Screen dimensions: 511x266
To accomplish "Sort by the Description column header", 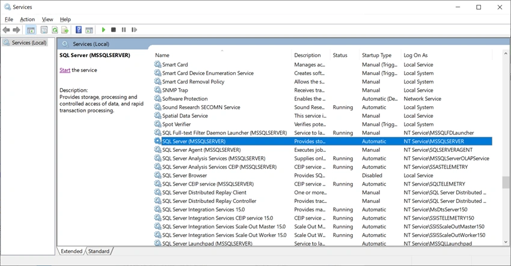I will click(x=311, y=55).
